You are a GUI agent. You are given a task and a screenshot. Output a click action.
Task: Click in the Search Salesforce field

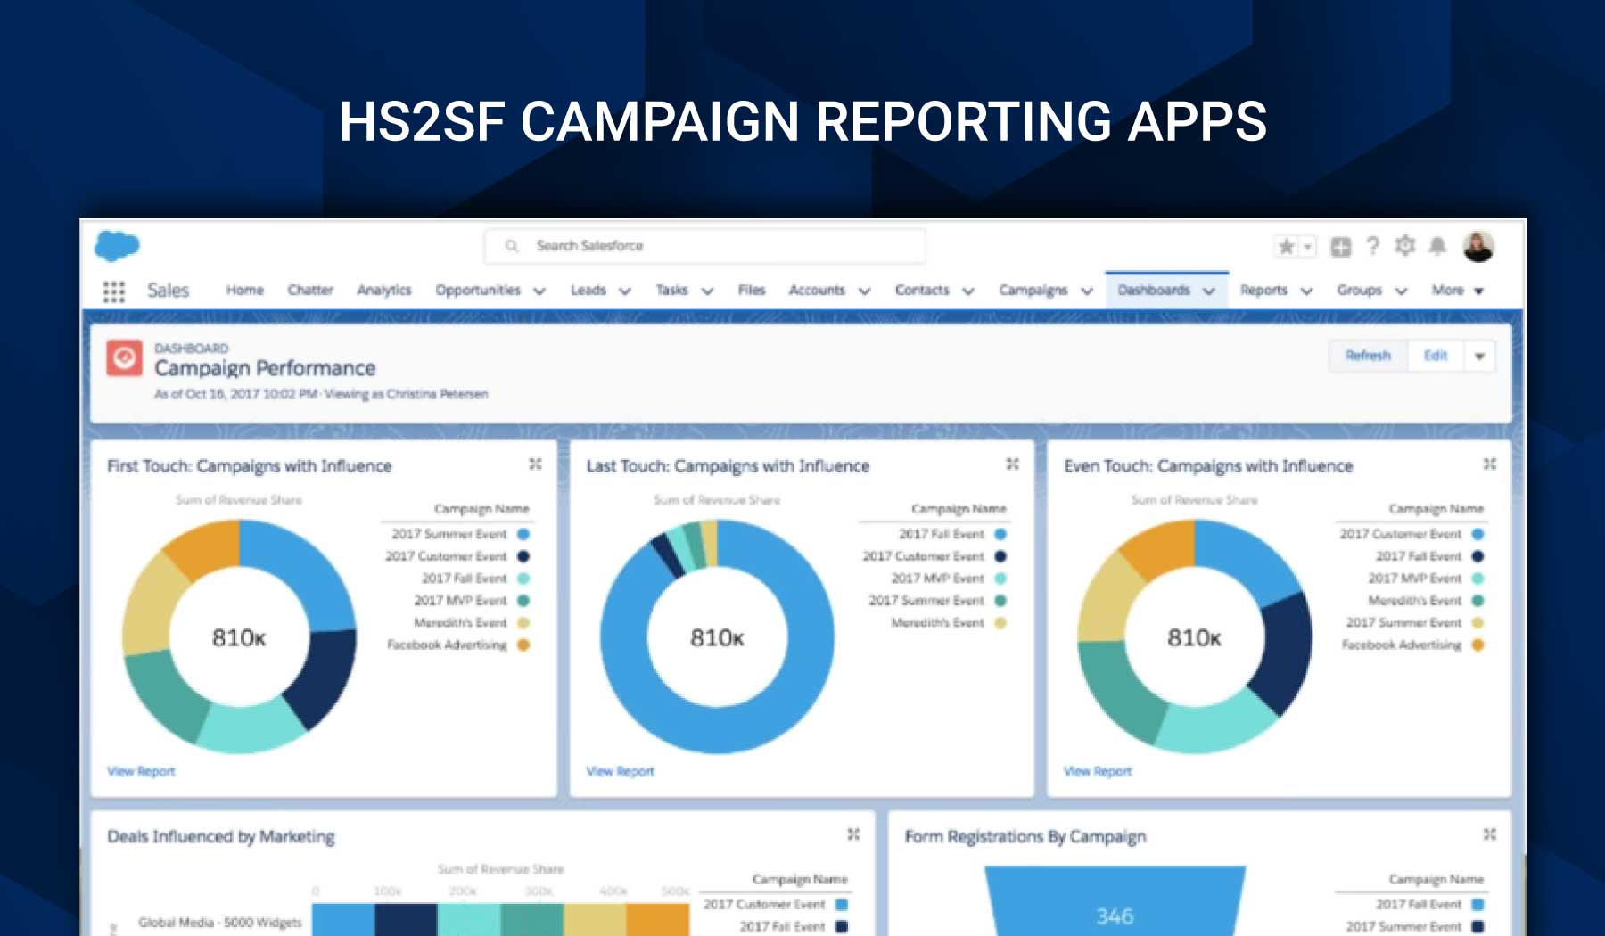click(x=704, y=246)
